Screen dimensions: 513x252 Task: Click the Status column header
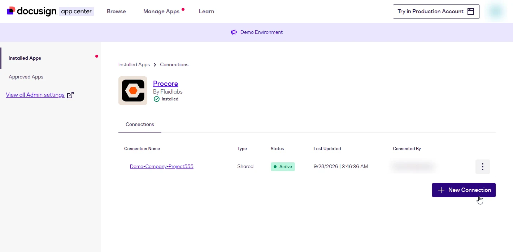pyautogui.click(x=277, y=149)
